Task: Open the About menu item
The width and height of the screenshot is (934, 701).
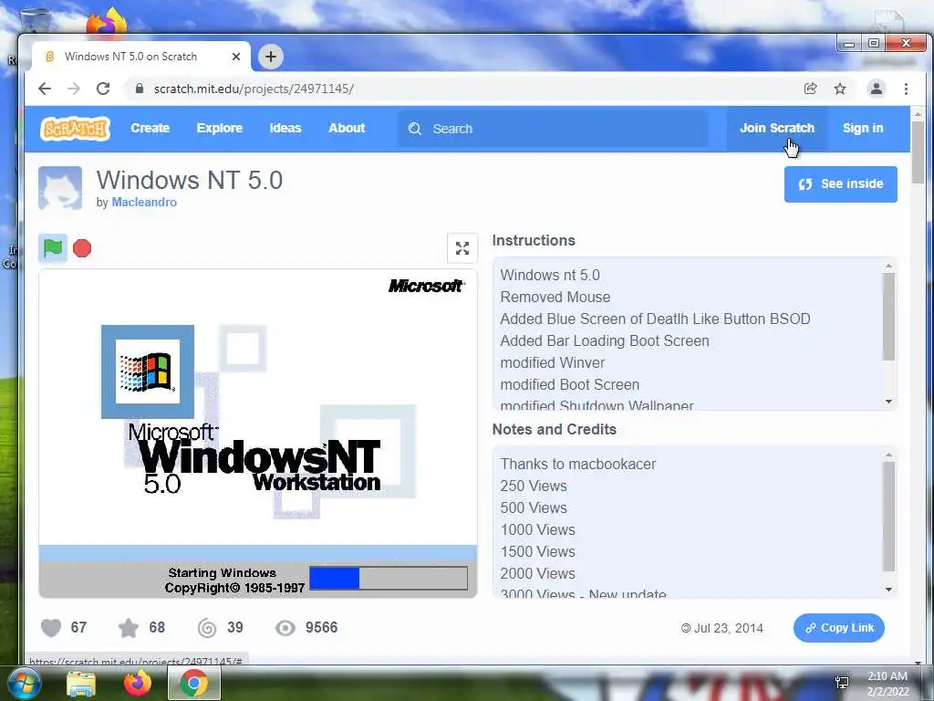Action: (347, 128)
